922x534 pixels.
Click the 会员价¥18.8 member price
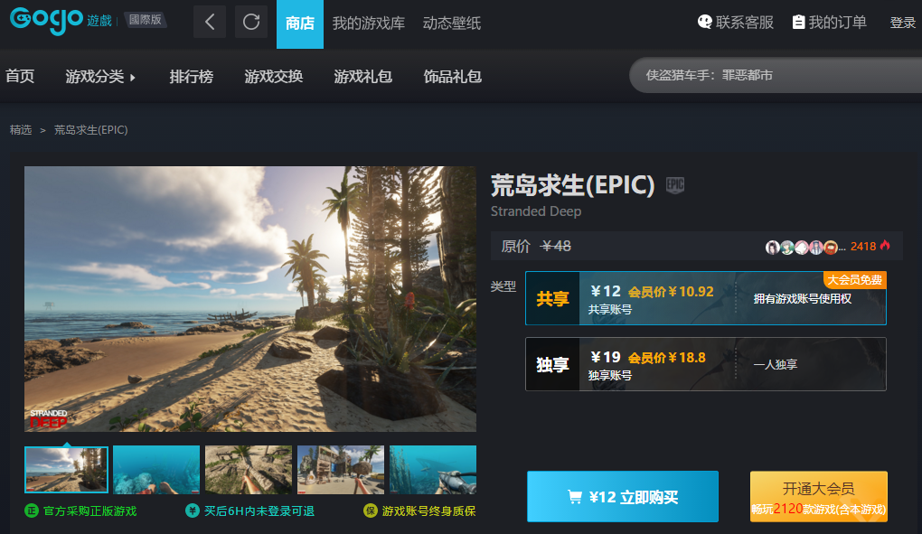[x=667, y=358]
